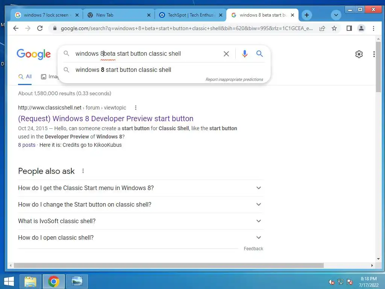Start voice search with the microphone
Viewport: 385px width, 289px height.
click(x=244, y=53)
